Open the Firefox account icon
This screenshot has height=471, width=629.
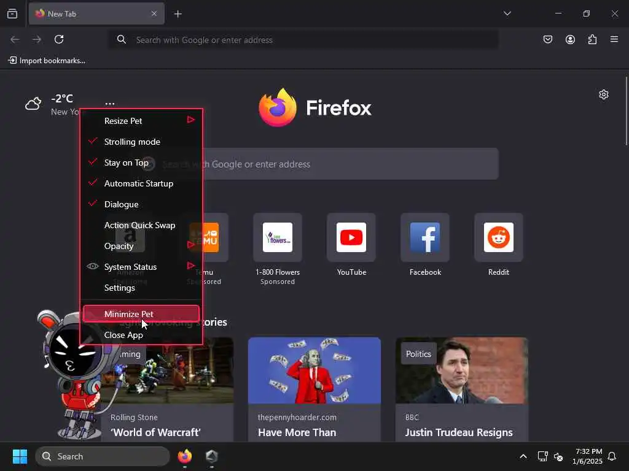click(570, 39)
